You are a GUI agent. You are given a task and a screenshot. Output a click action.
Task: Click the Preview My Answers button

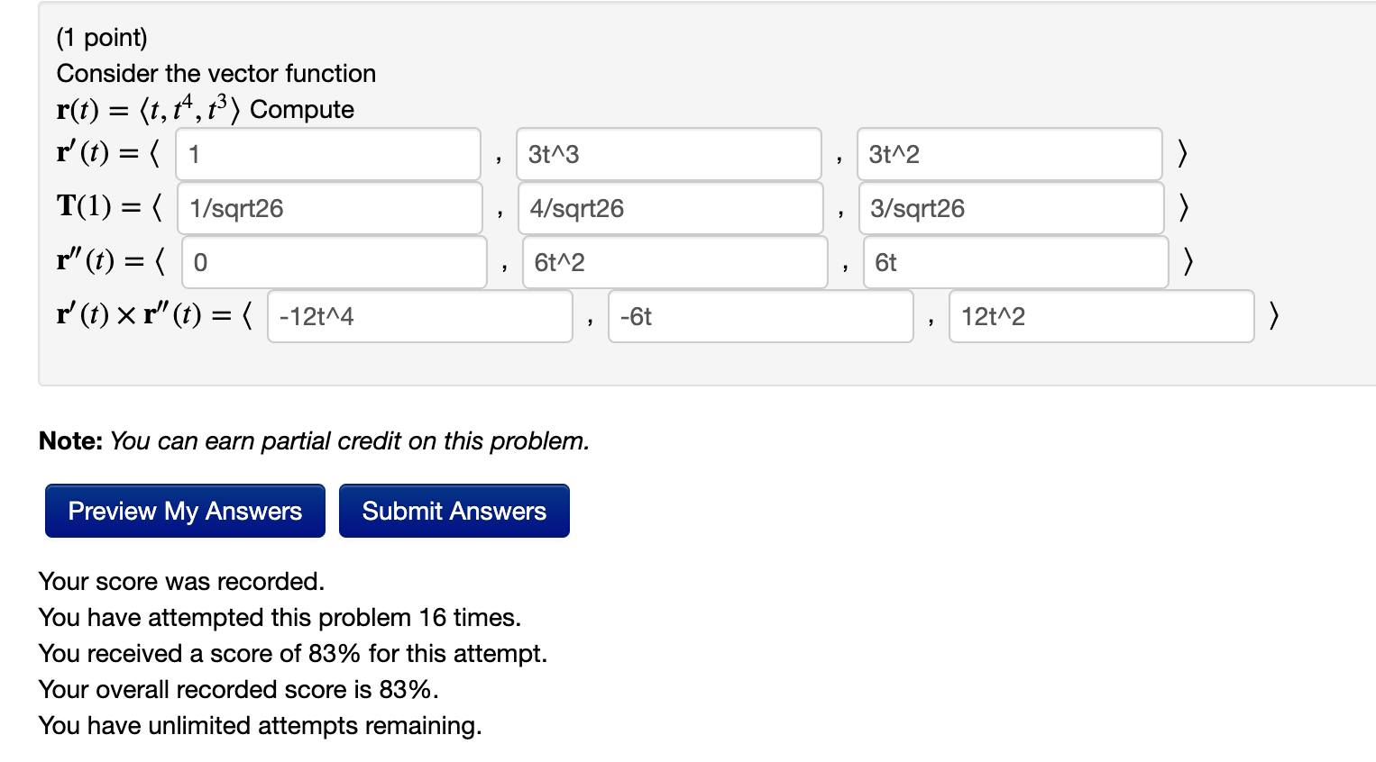[184, 511]
